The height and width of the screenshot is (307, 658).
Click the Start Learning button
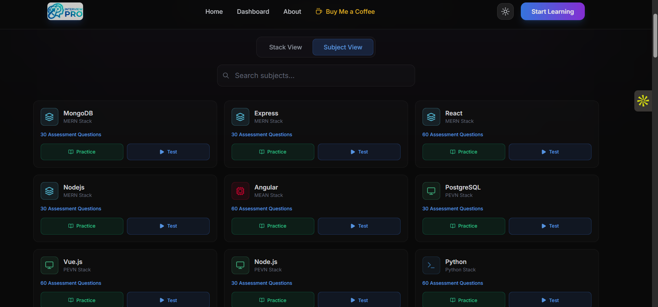click(553, 11)
